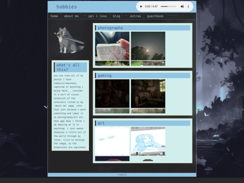This screenshot has height=183, width=244.
Task: Open dark red artwork thumbnail below eyes sketch
Action: point(112,159)
